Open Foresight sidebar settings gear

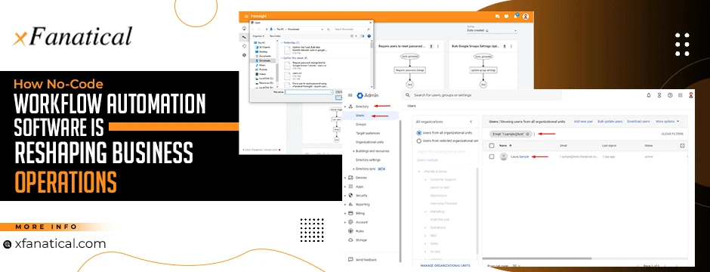(x=245, y=54)
